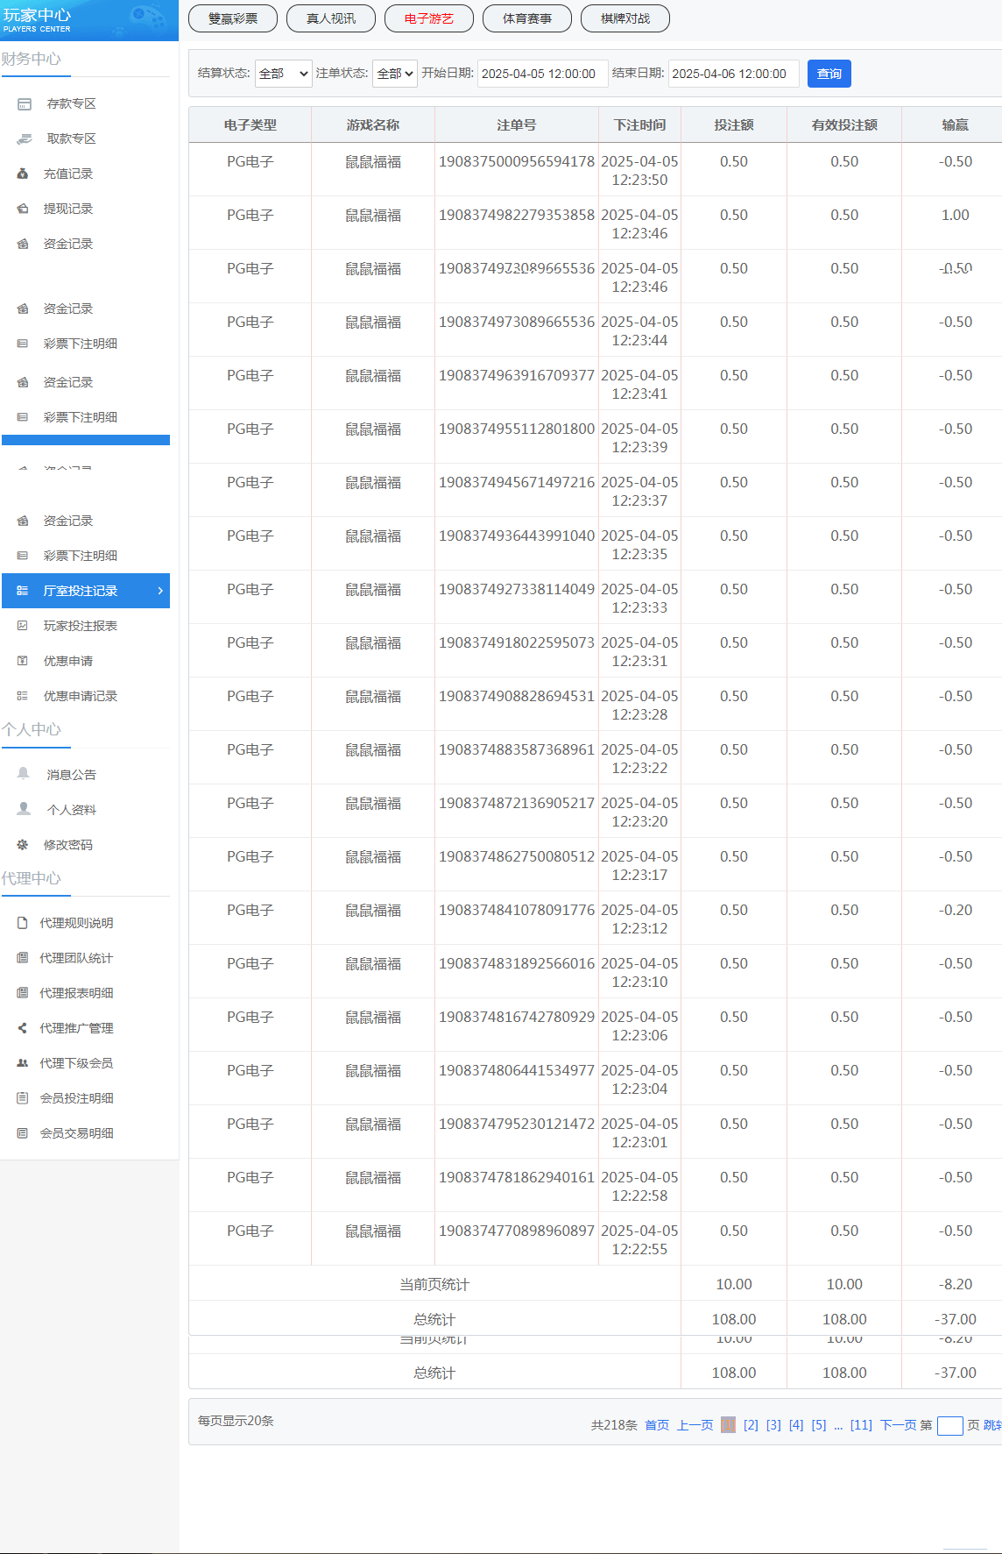Screen dimensions: 1002x1554
Task: Click the team icon beside 代理下级会员
Action: pos(23,1063)
